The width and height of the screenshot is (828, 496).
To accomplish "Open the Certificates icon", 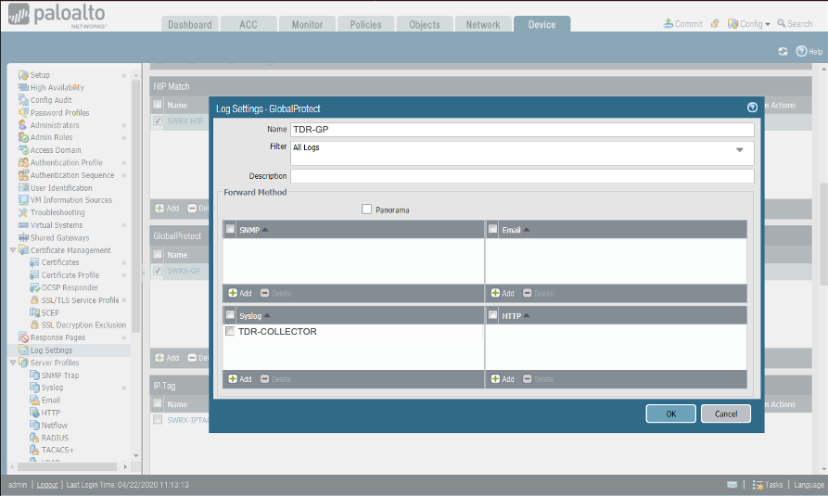I will 34,262.
